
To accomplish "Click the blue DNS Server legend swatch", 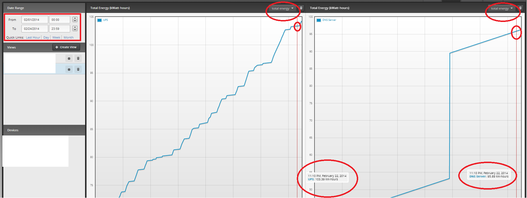I will click(319, 20).
